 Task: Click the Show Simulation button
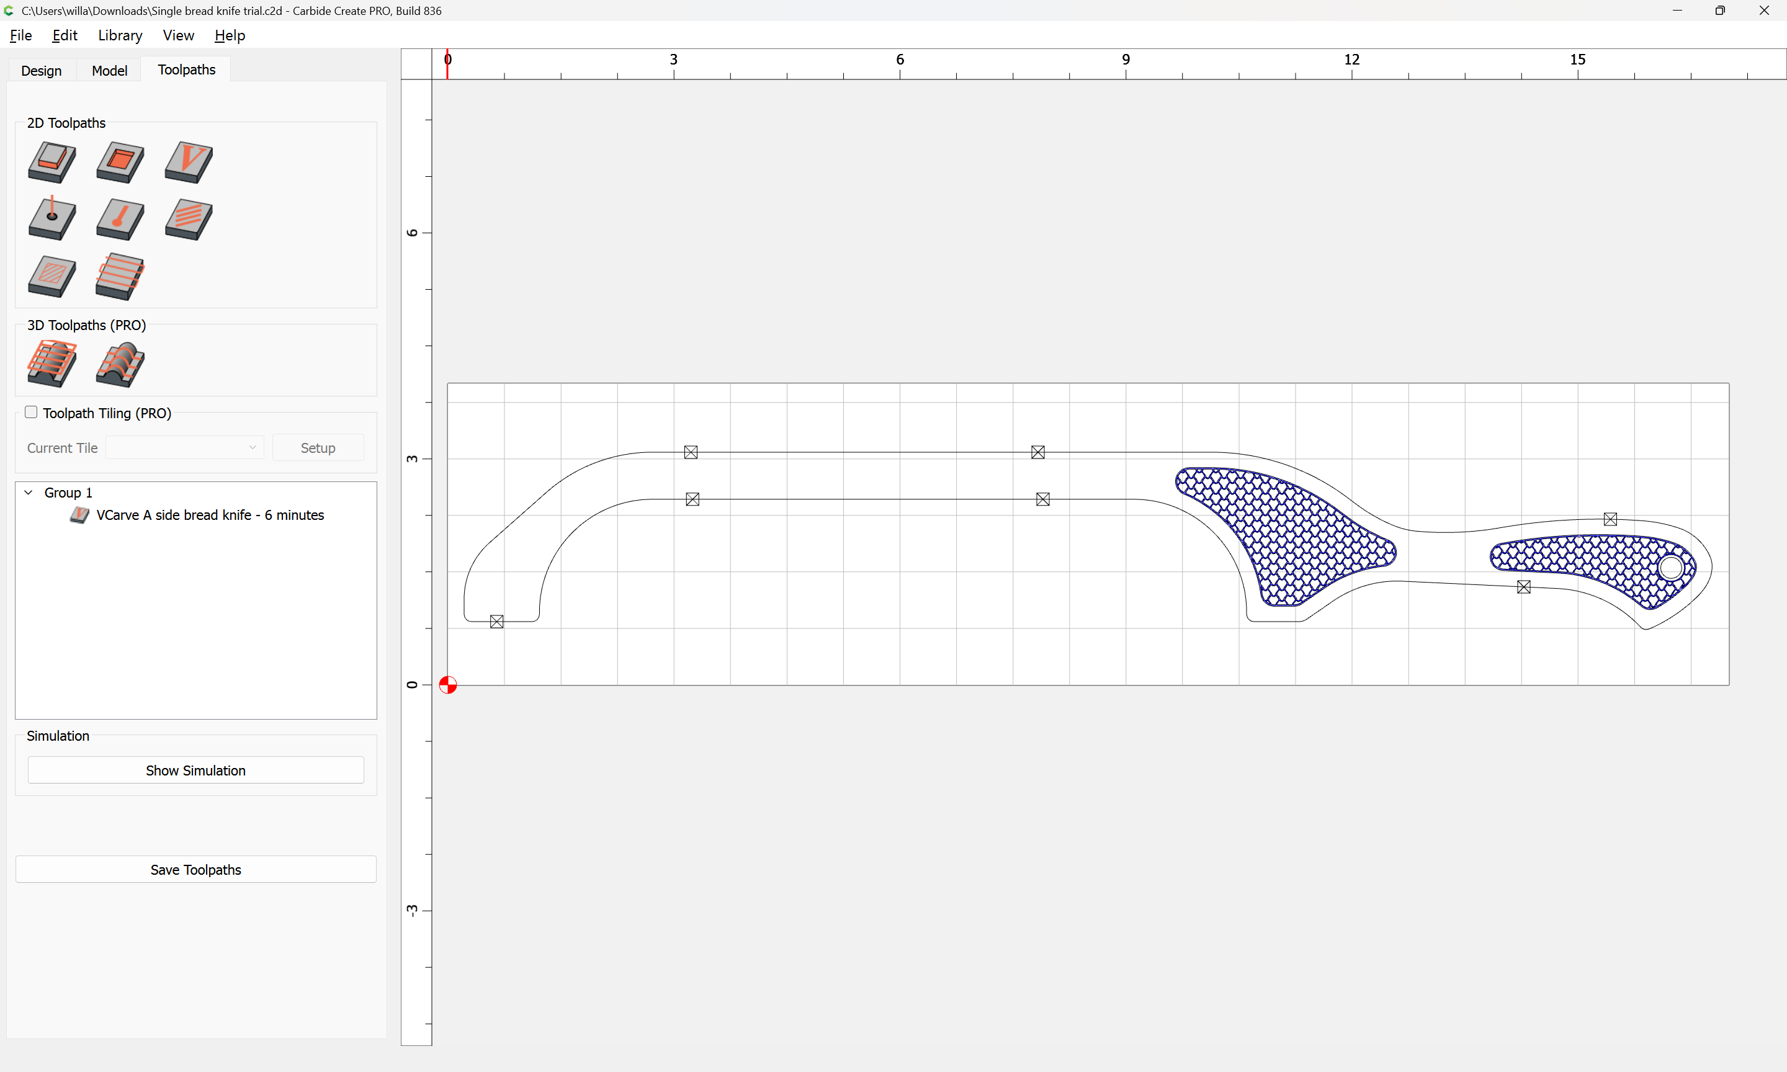point(195,770)
